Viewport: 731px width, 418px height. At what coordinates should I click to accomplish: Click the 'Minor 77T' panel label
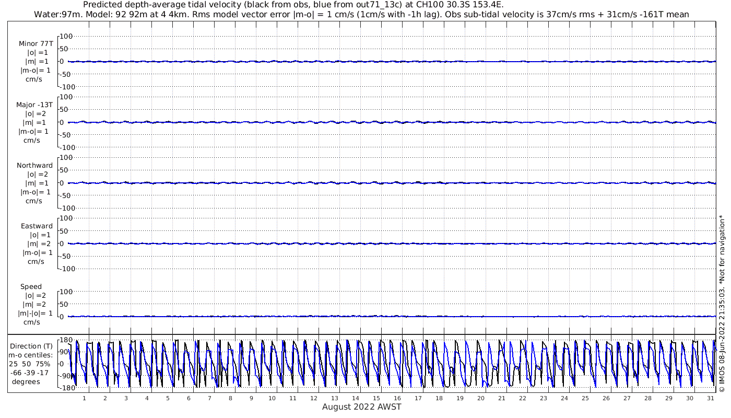point(36,44)
